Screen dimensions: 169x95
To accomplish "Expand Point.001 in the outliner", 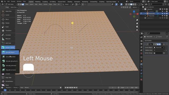I will [x=145, y=16].
